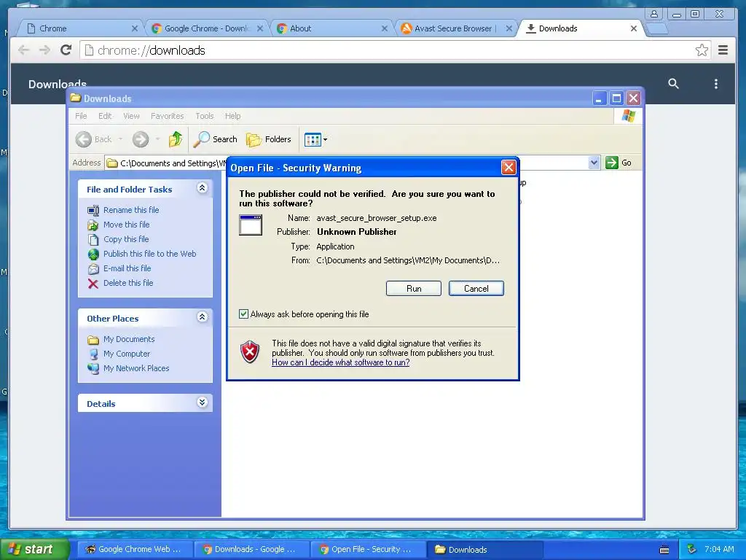Maximize the Downloads Explorer window
This screenshot has height=560, width=746.
pos(616,98)
